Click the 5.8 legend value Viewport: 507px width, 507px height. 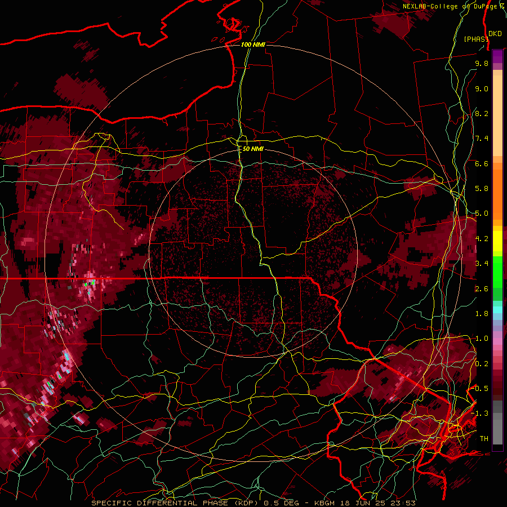click(482, 189)
